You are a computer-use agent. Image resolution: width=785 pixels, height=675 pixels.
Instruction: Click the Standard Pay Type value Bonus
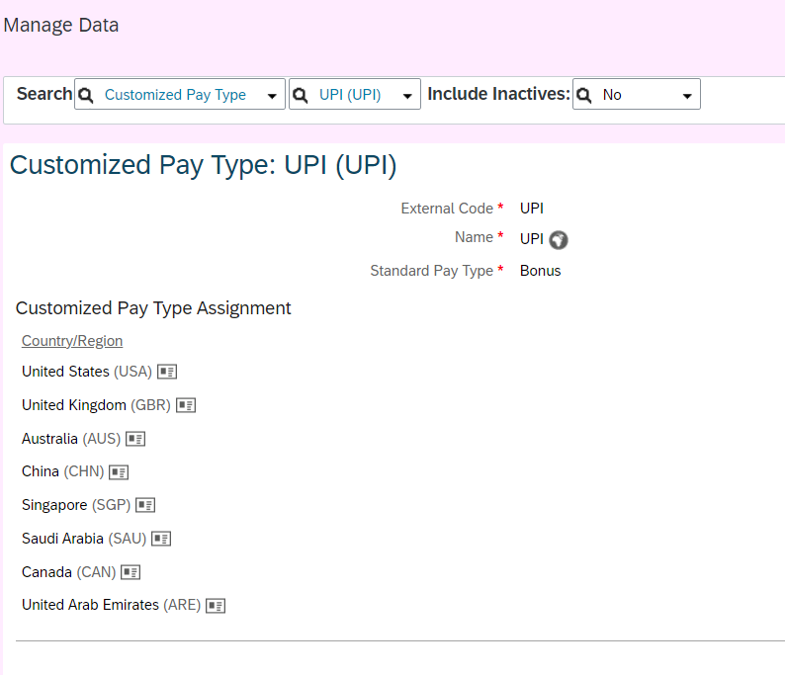[x=540, y=271]
